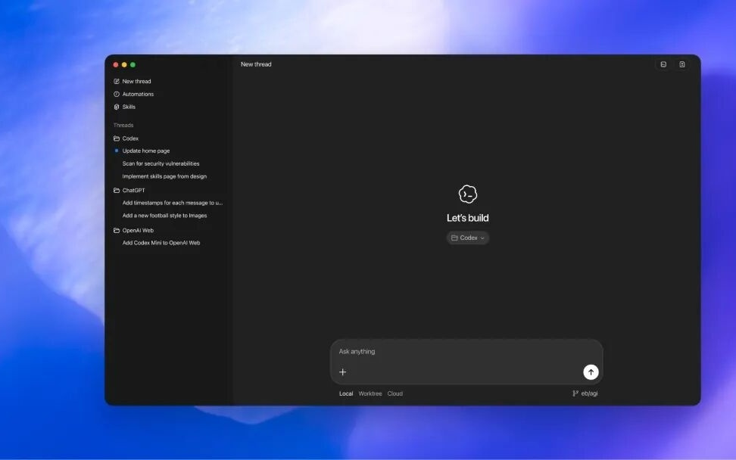This screenshot has width=736, height=460.
Task: Click the New thread compose icon
Action: [x=117, y=82]
